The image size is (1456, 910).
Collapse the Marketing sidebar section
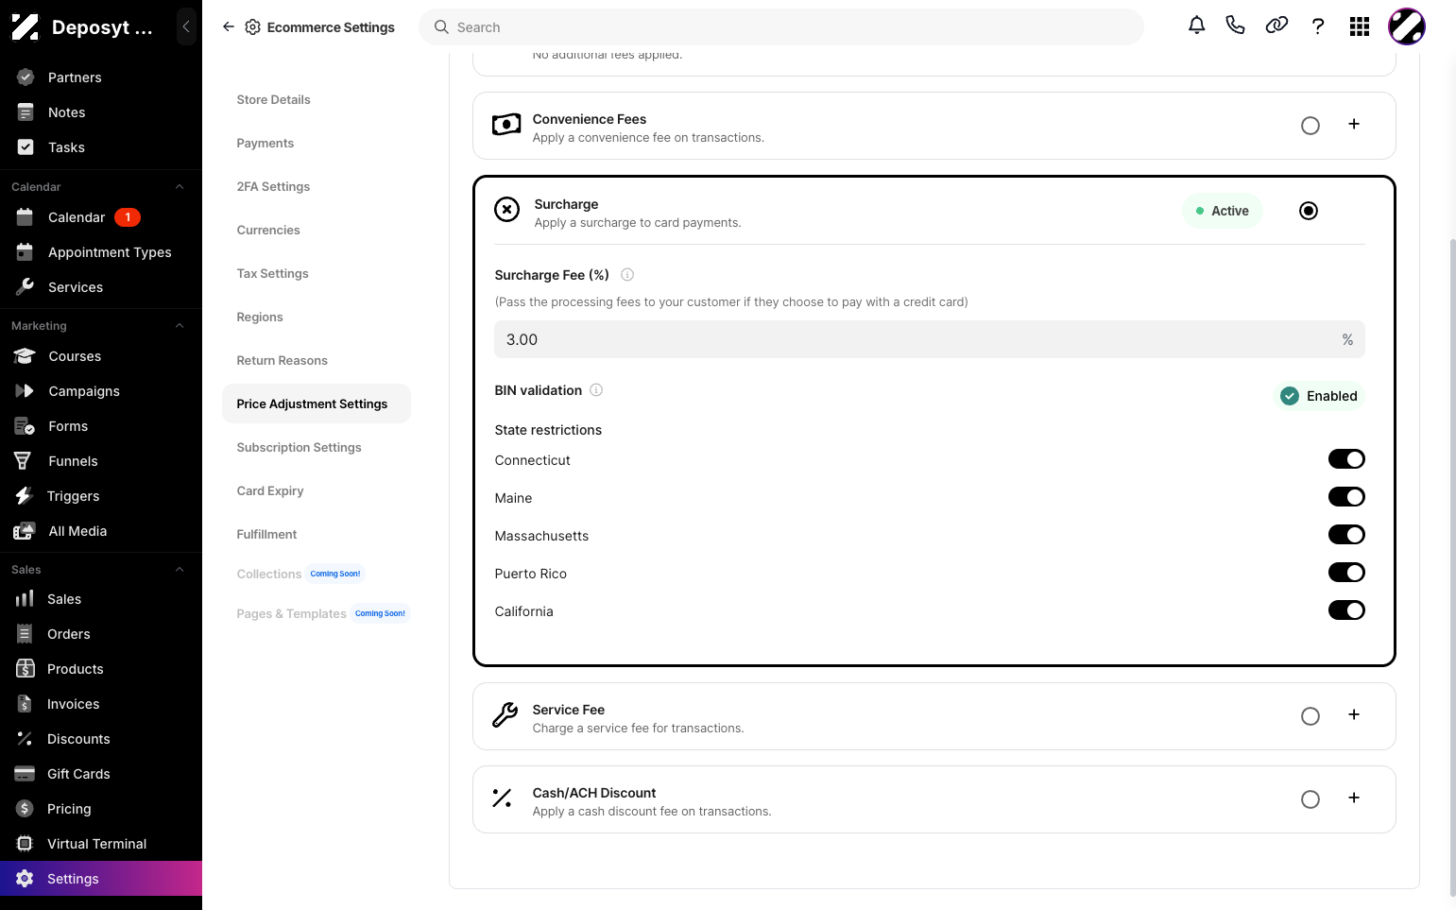(180, 326)
